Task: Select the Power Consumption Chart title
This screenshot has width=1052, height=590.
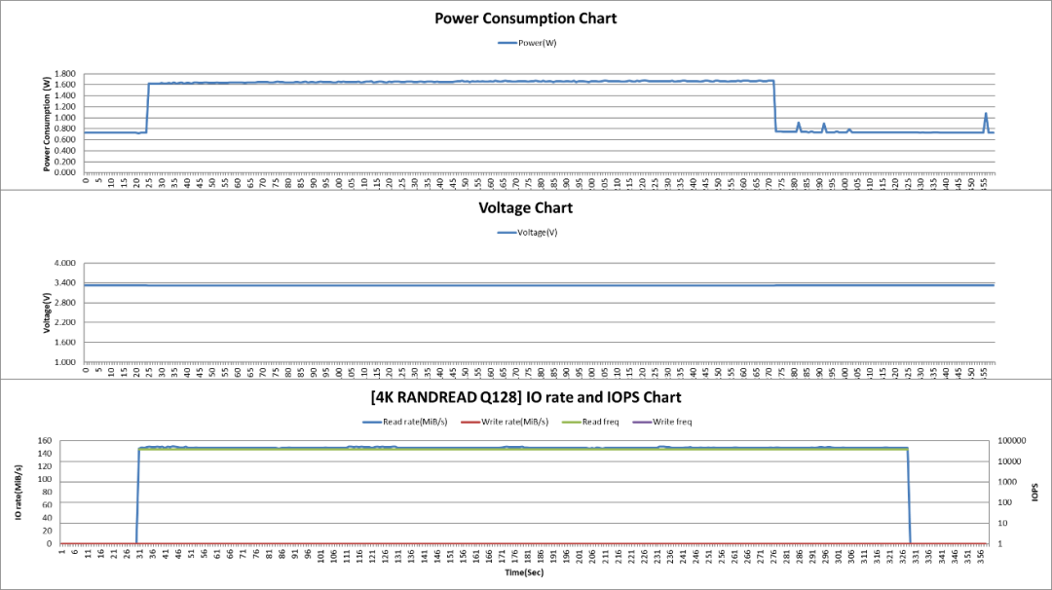Action: 525,18
